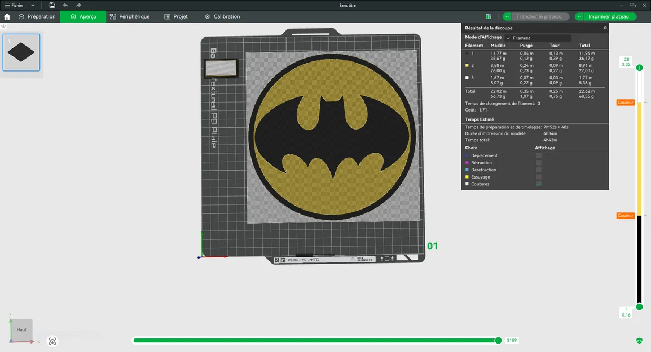The image size is (651, 352).
Task: Open the Calibration panel
Action: 222,16
